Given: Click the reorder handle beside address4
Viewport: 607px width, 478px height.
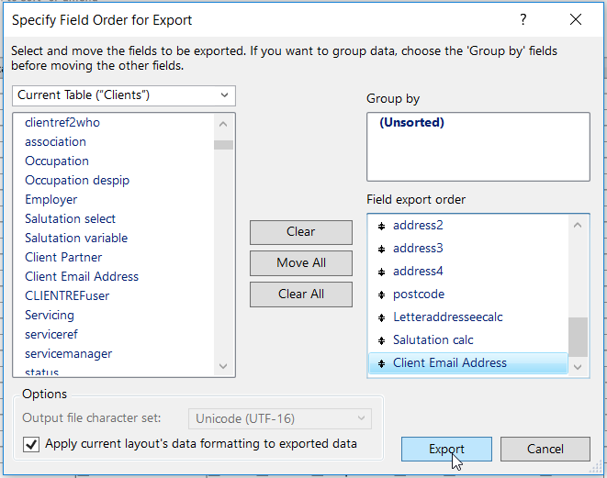Looking at the screenshot, I should [x=381, y=272].
